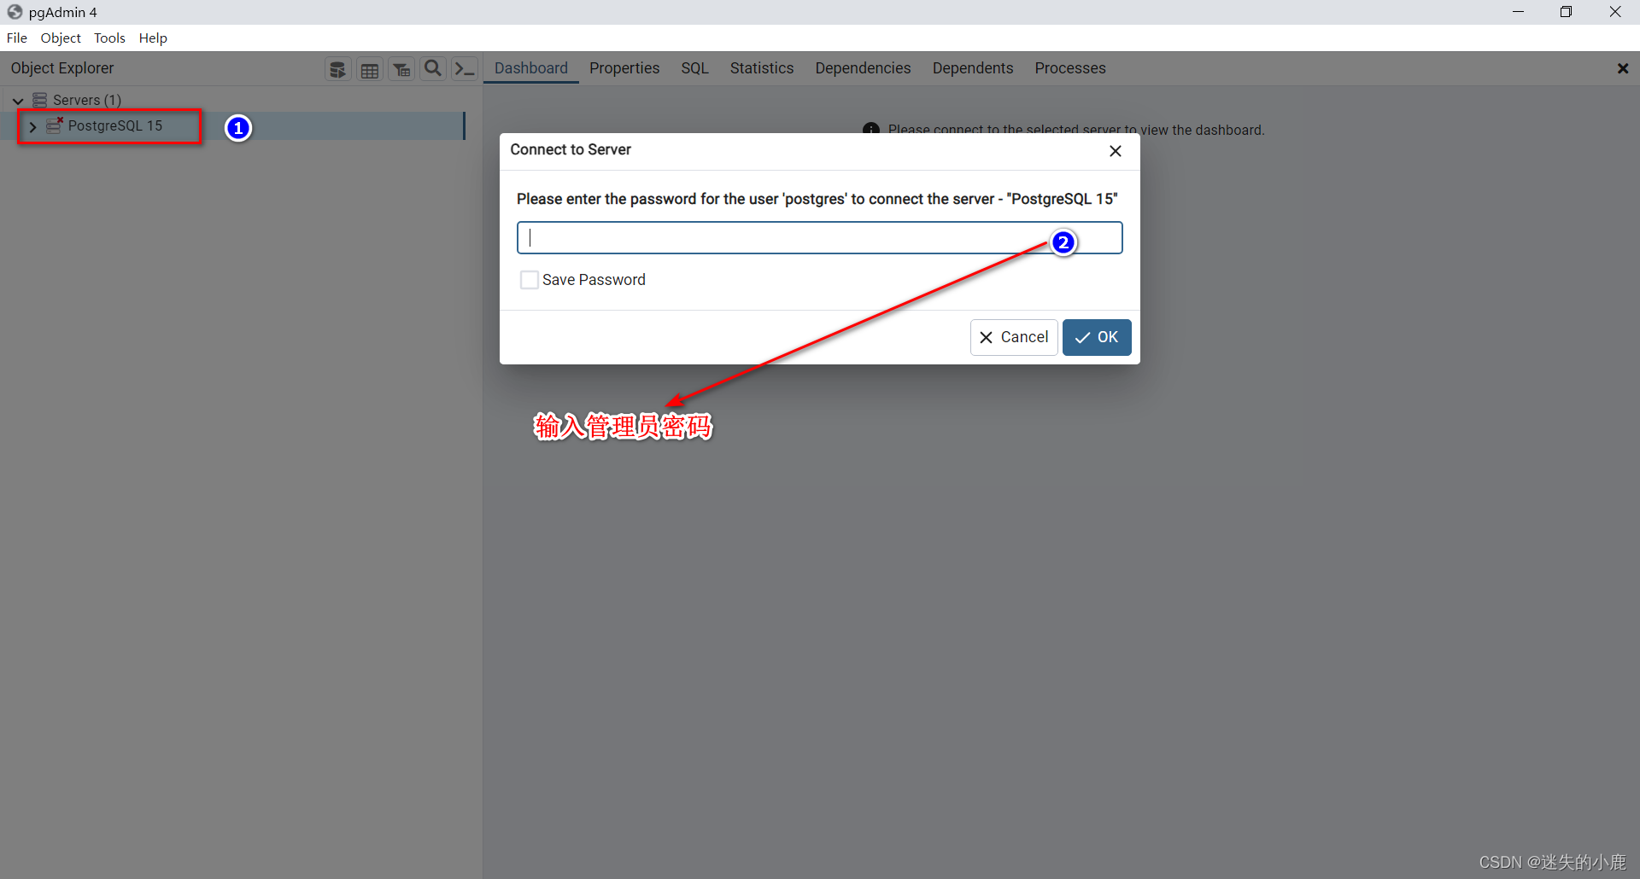Click the pgAdmin 4 elephant logo

(x=15, y=12)
